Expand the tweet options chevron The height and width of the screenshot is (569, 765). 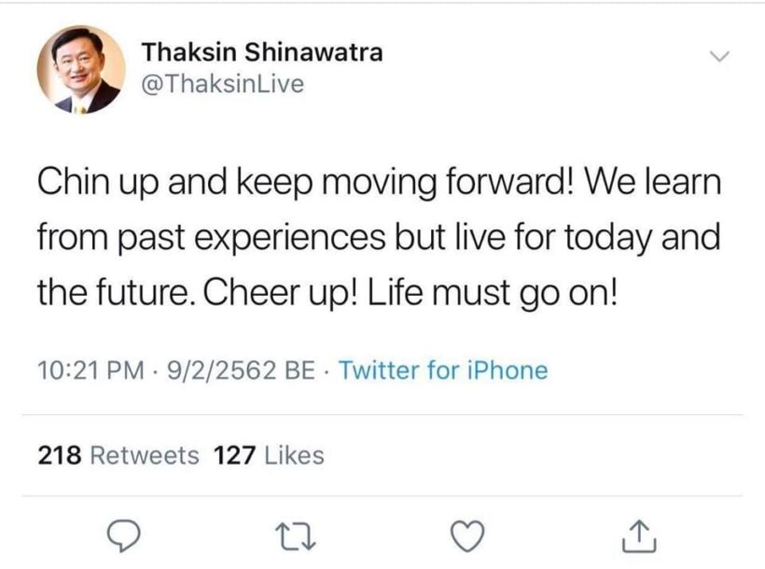point(718,57)
